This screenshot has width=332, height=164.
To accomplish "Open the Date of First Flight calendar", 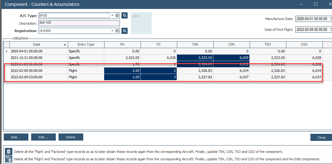I will click(x=331, y=30).
